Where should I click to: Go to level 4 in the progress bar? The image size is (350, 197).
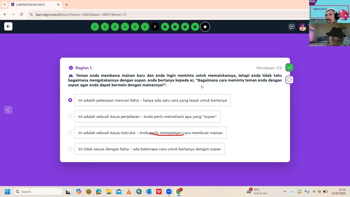[125, 27]
